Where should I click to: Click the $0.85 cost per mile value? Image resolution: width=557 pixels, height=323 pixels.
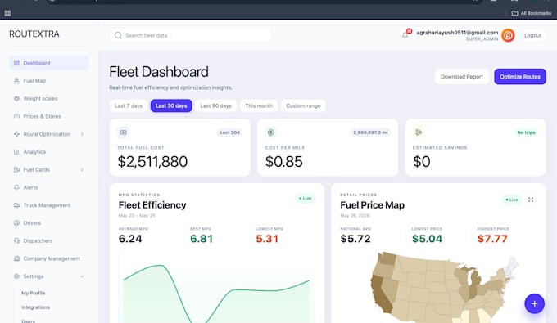[284, 162]
